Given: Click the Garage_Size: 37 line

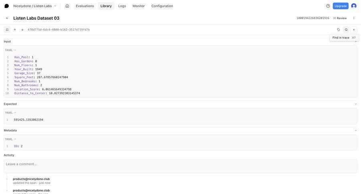Looking at the screenshot, I should (x=27, y=73).
